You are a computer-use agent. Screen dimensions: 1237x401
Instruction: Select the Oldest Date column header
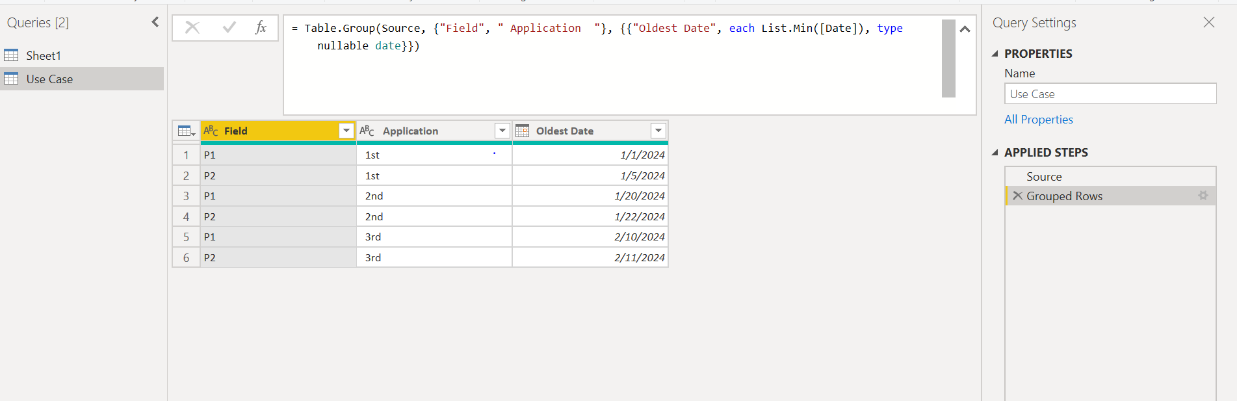pyautogui.click(x=590, y=131)
